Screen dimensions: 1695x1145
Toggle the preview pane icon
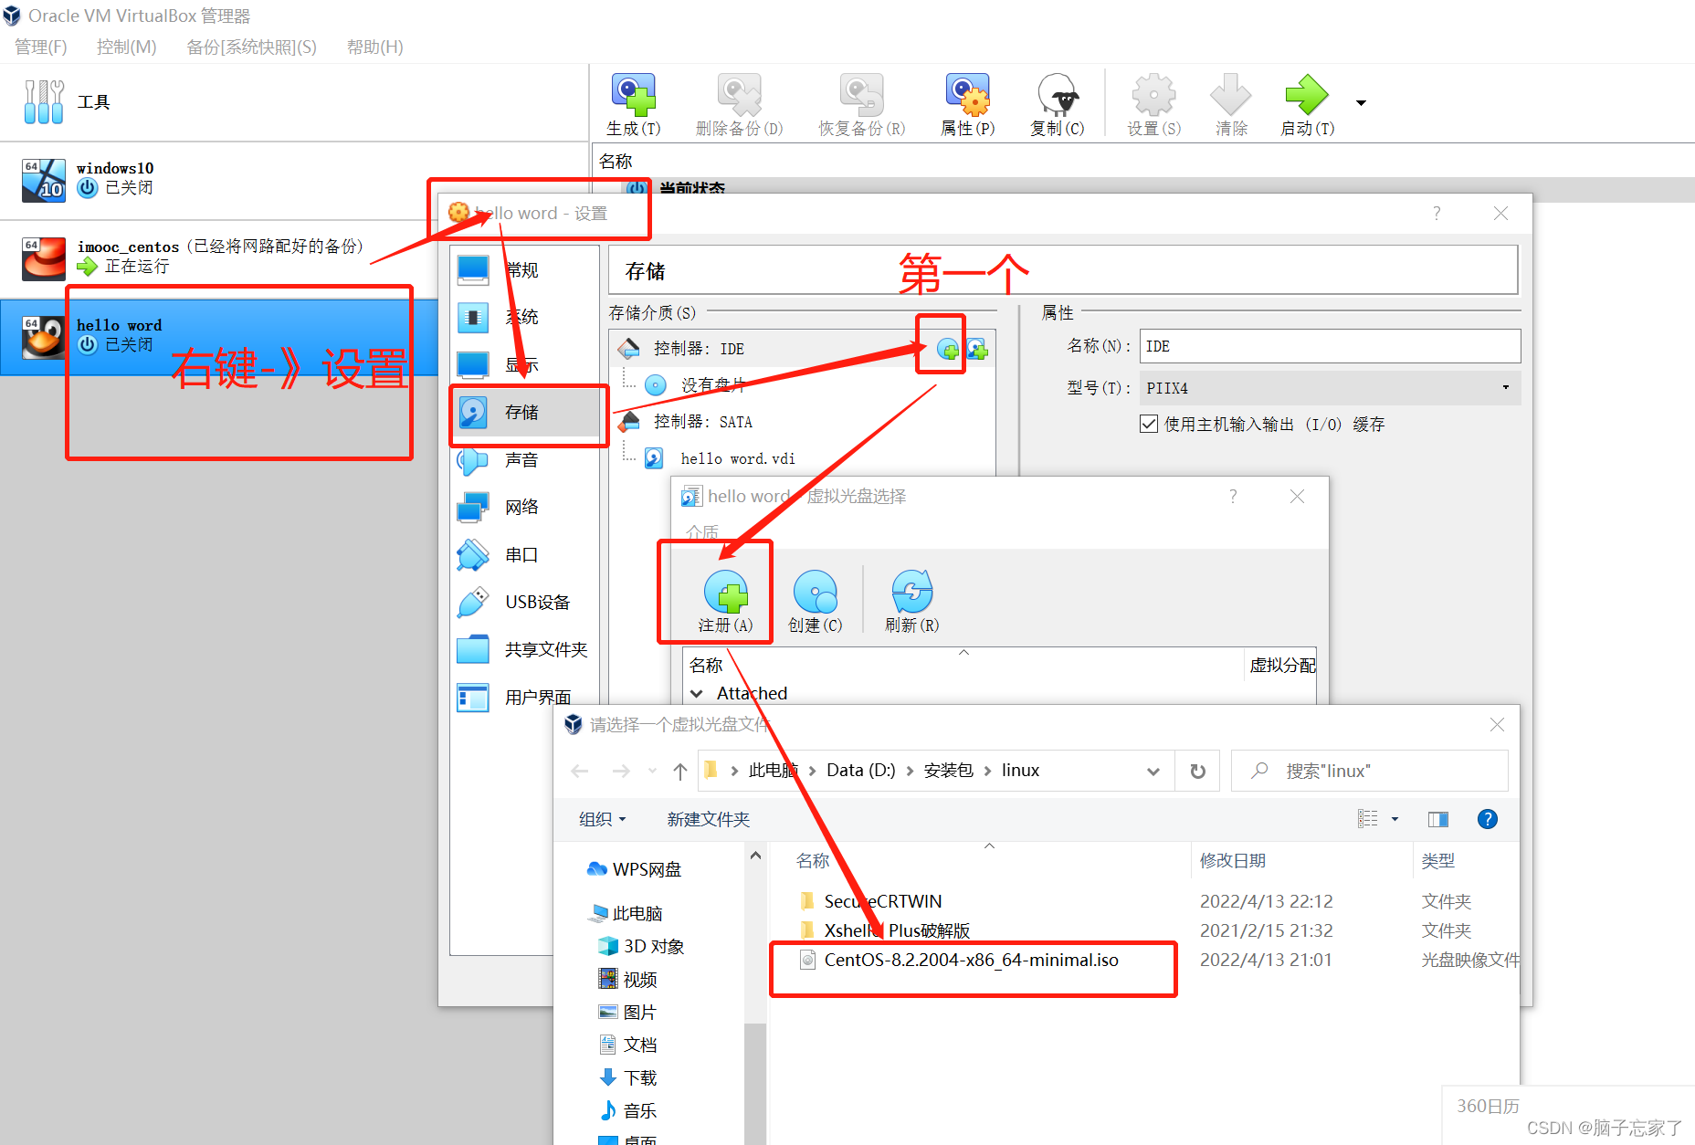(1437, 819)
